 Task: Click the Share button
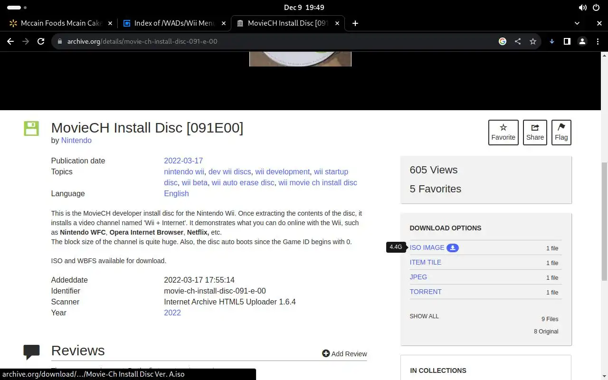pos(535,133)
